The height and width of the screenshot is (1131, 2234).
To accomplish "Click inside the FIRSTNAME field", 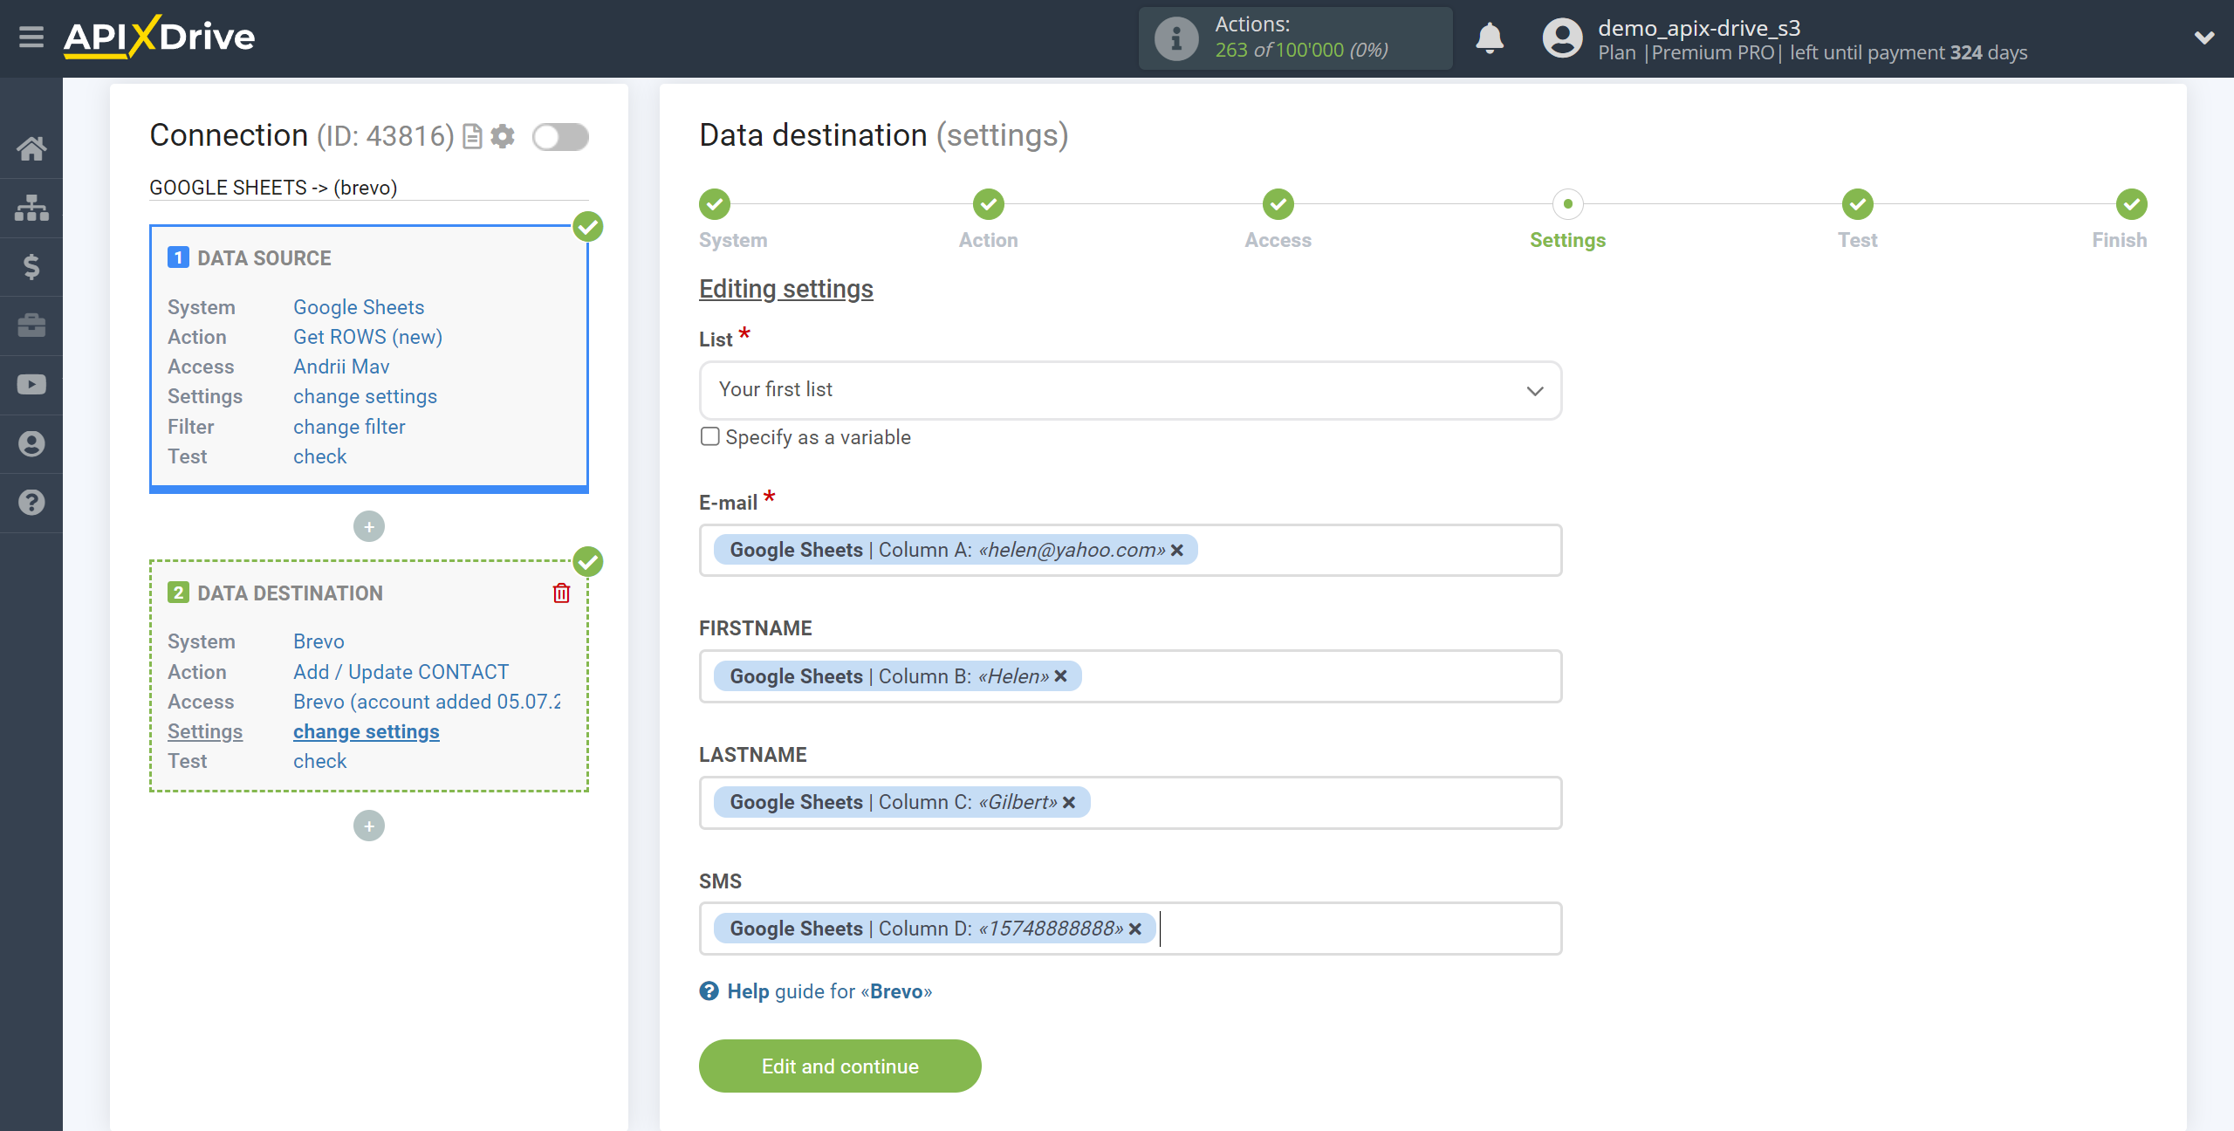I will 1130,676.
